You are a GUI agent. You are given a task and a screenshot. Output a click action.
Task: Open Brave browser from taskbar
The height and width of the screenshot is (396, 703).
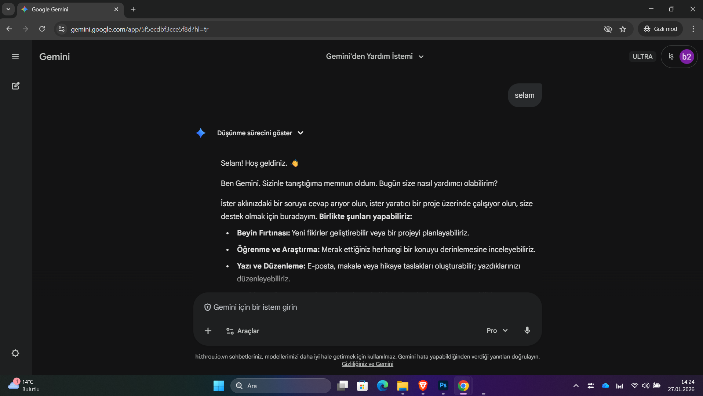point(423,386)
